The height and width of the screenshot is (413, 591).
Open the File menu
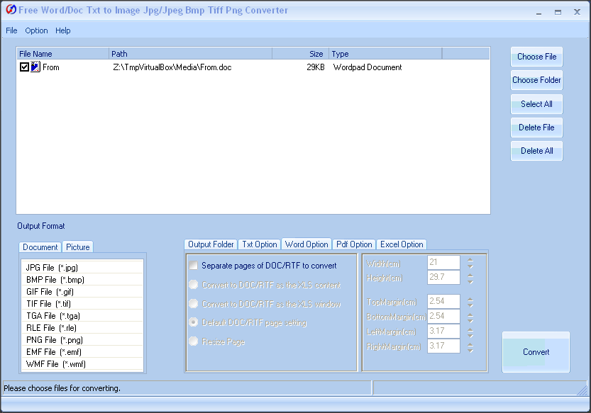click(x=11, y=30)
